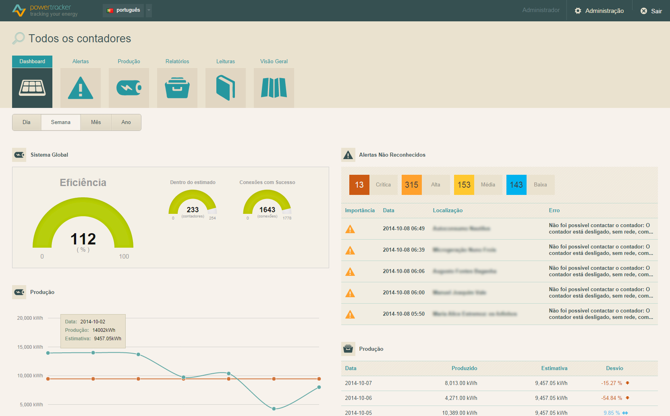Filter alerts by Média count 153

[478, 185]
